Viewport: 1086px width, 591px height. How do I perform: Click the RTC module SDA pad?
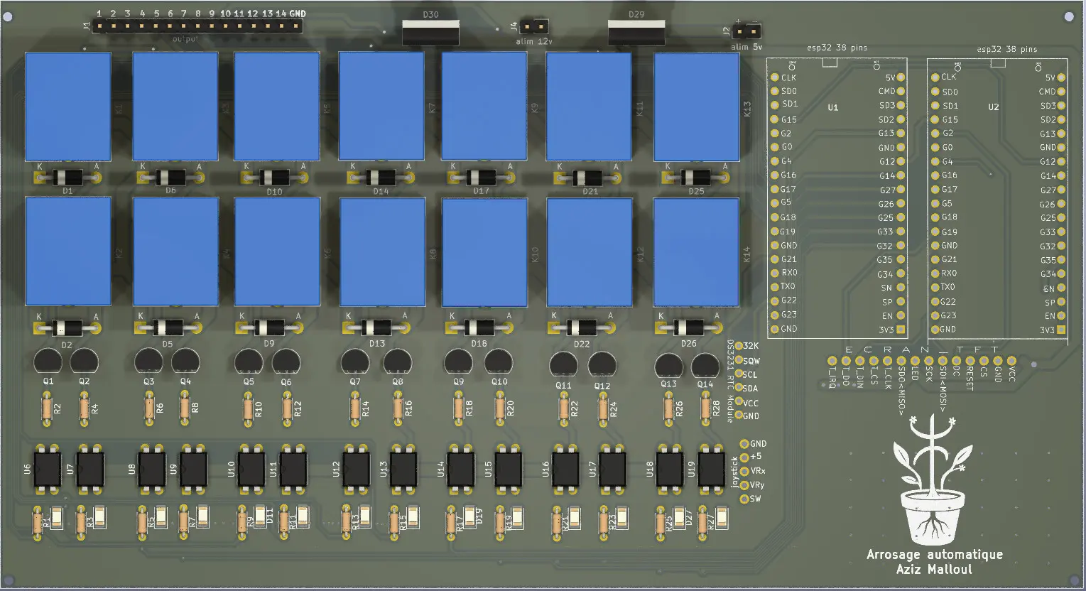coord(739,388)
